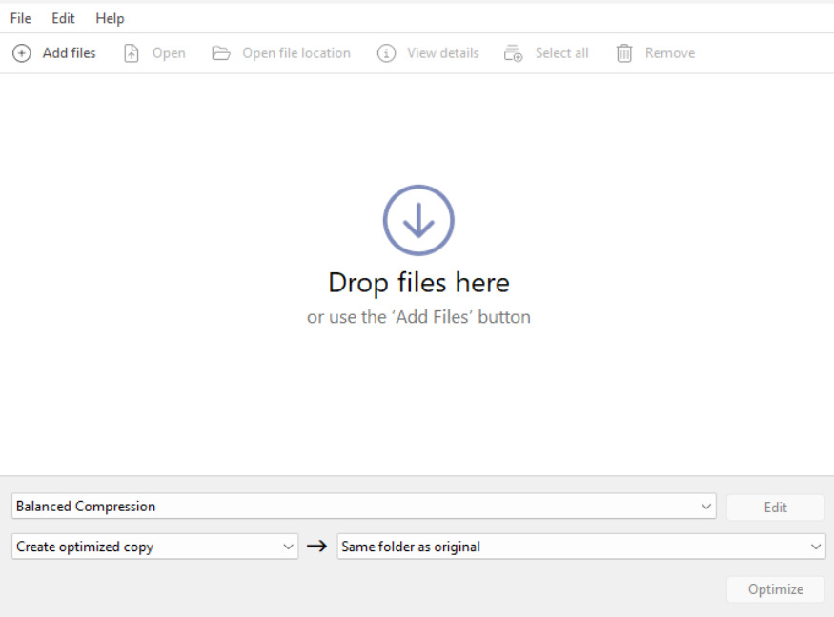
Task: Click the Open file location folder icon
Action: coord(221,53)
